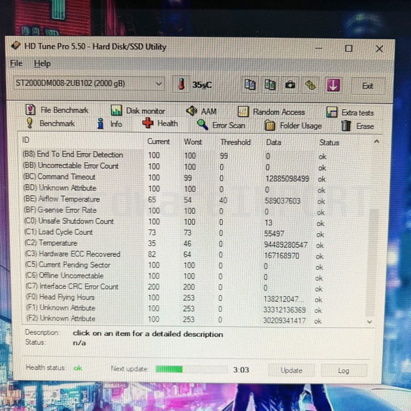Screen dimensions: 411x411
Task: Select the Uncorrectable Error Count row
Action: coord(174,167)
